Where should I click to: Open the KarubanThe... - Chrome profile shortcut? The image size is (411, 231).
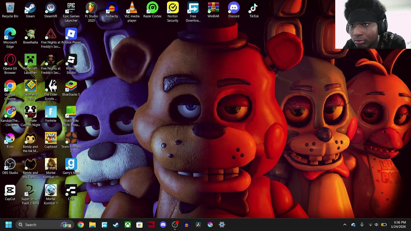(x=10, y=117)
